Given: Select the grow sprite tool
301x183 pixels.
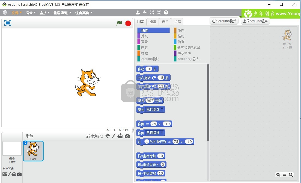Looking at the screenshot, I should (x=152, y=13).
